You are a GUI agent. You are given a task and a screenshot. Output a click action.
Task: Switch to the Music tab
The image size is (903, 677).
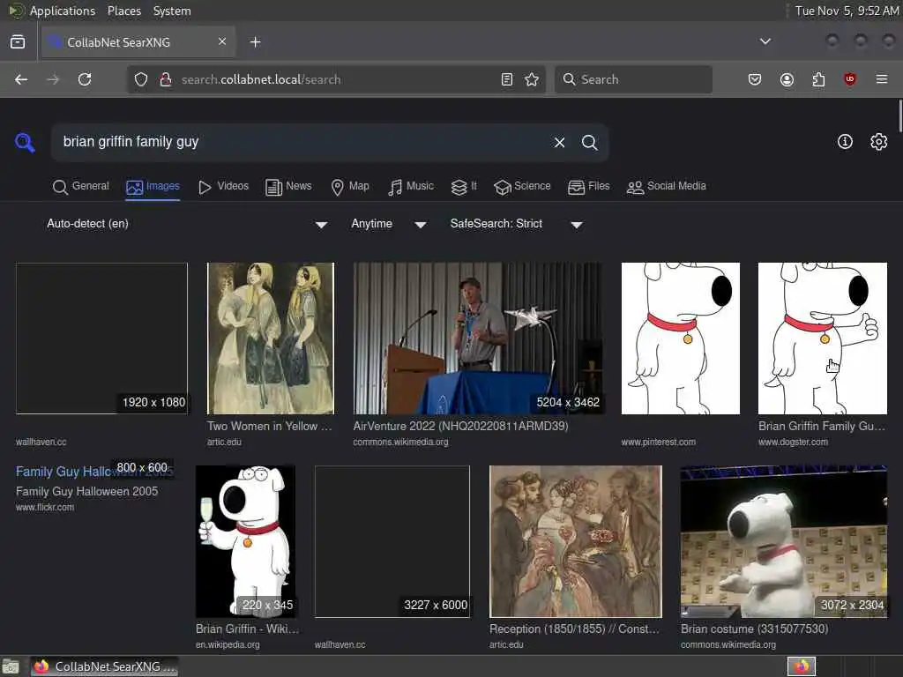tap(411, 187)
